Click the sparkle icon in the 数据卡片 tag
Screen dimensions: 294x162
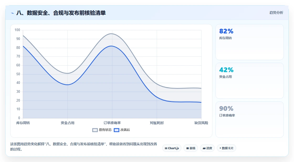click(x=220, y=148)
